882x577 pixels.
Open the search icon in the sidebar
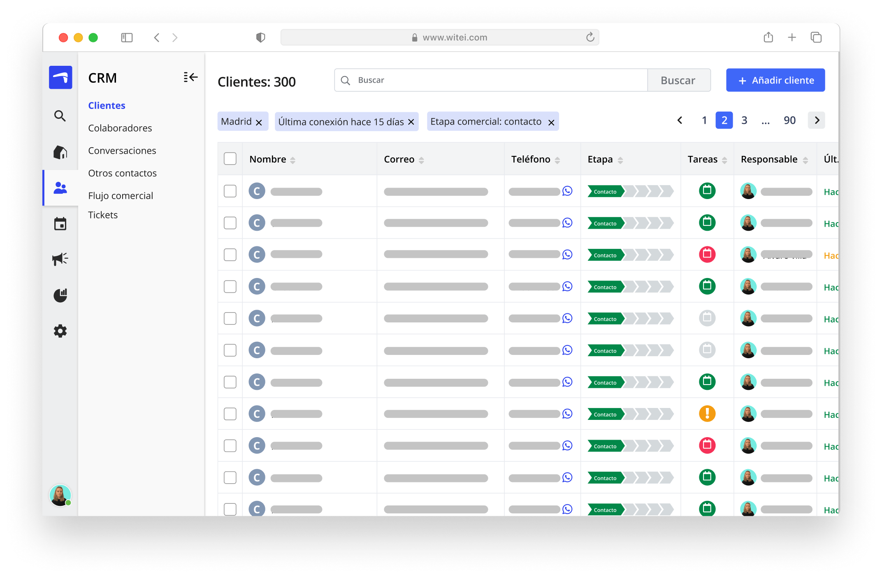coord(60,116)
